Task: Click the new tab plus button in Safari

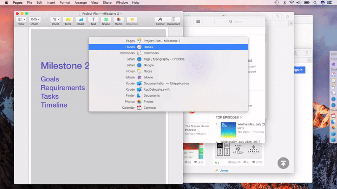Action: pyautogui.click(x=291, y=24)
